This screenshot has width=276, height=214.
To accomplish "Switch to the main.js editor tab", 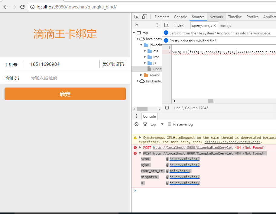I will coord(225,25).
